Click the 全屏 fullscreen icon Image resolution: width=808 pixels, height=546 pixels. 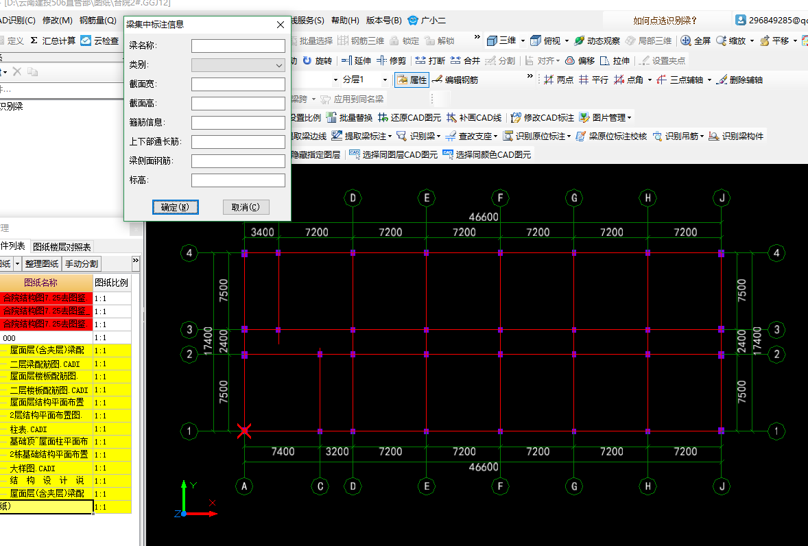pyautogui.click(x=685, y=40)
